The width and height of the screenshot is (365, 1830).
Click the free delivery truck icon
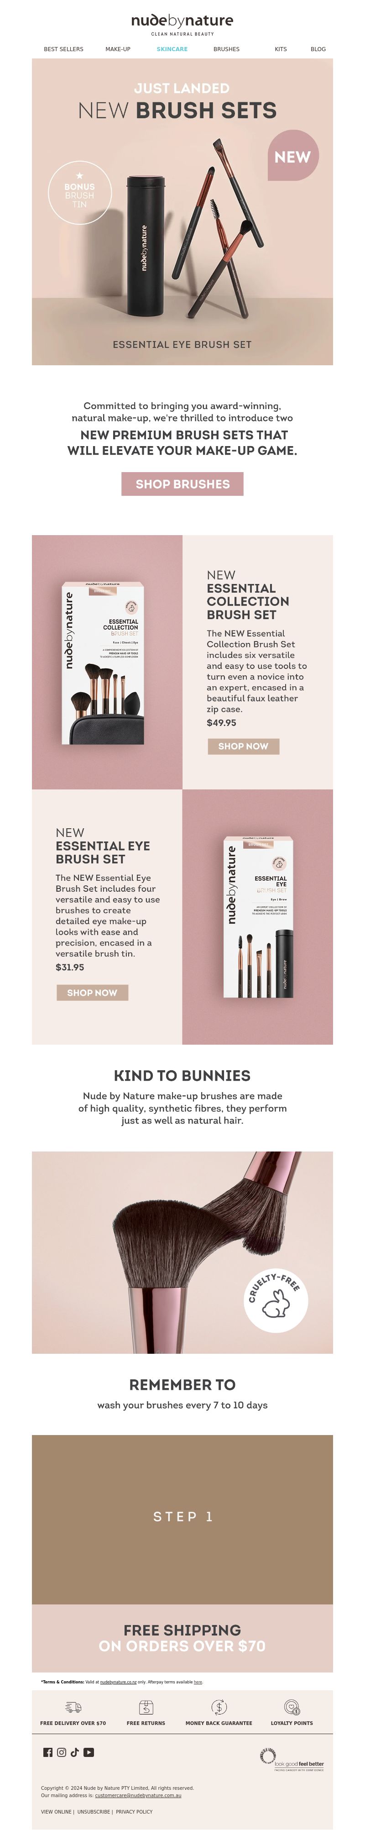(x=73, y=1707)
